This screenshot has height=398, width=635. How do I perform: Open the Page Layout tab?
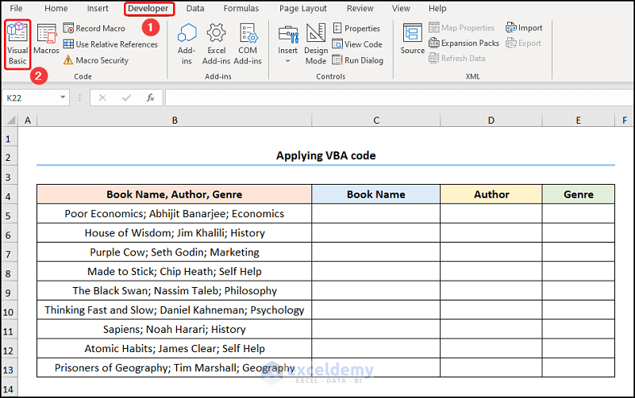click(303, 9)
